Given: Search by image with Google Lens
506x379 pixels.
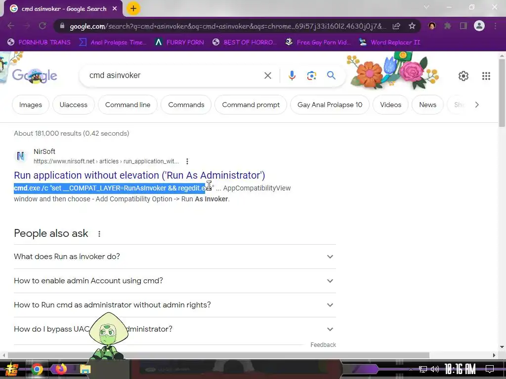Looking at the screenshot, I should (311, 76).
